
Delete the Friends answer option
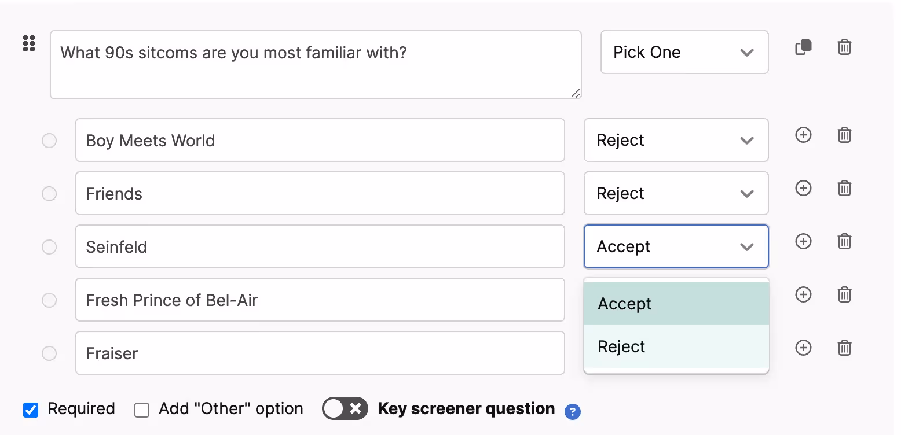[x=844, y=189]
